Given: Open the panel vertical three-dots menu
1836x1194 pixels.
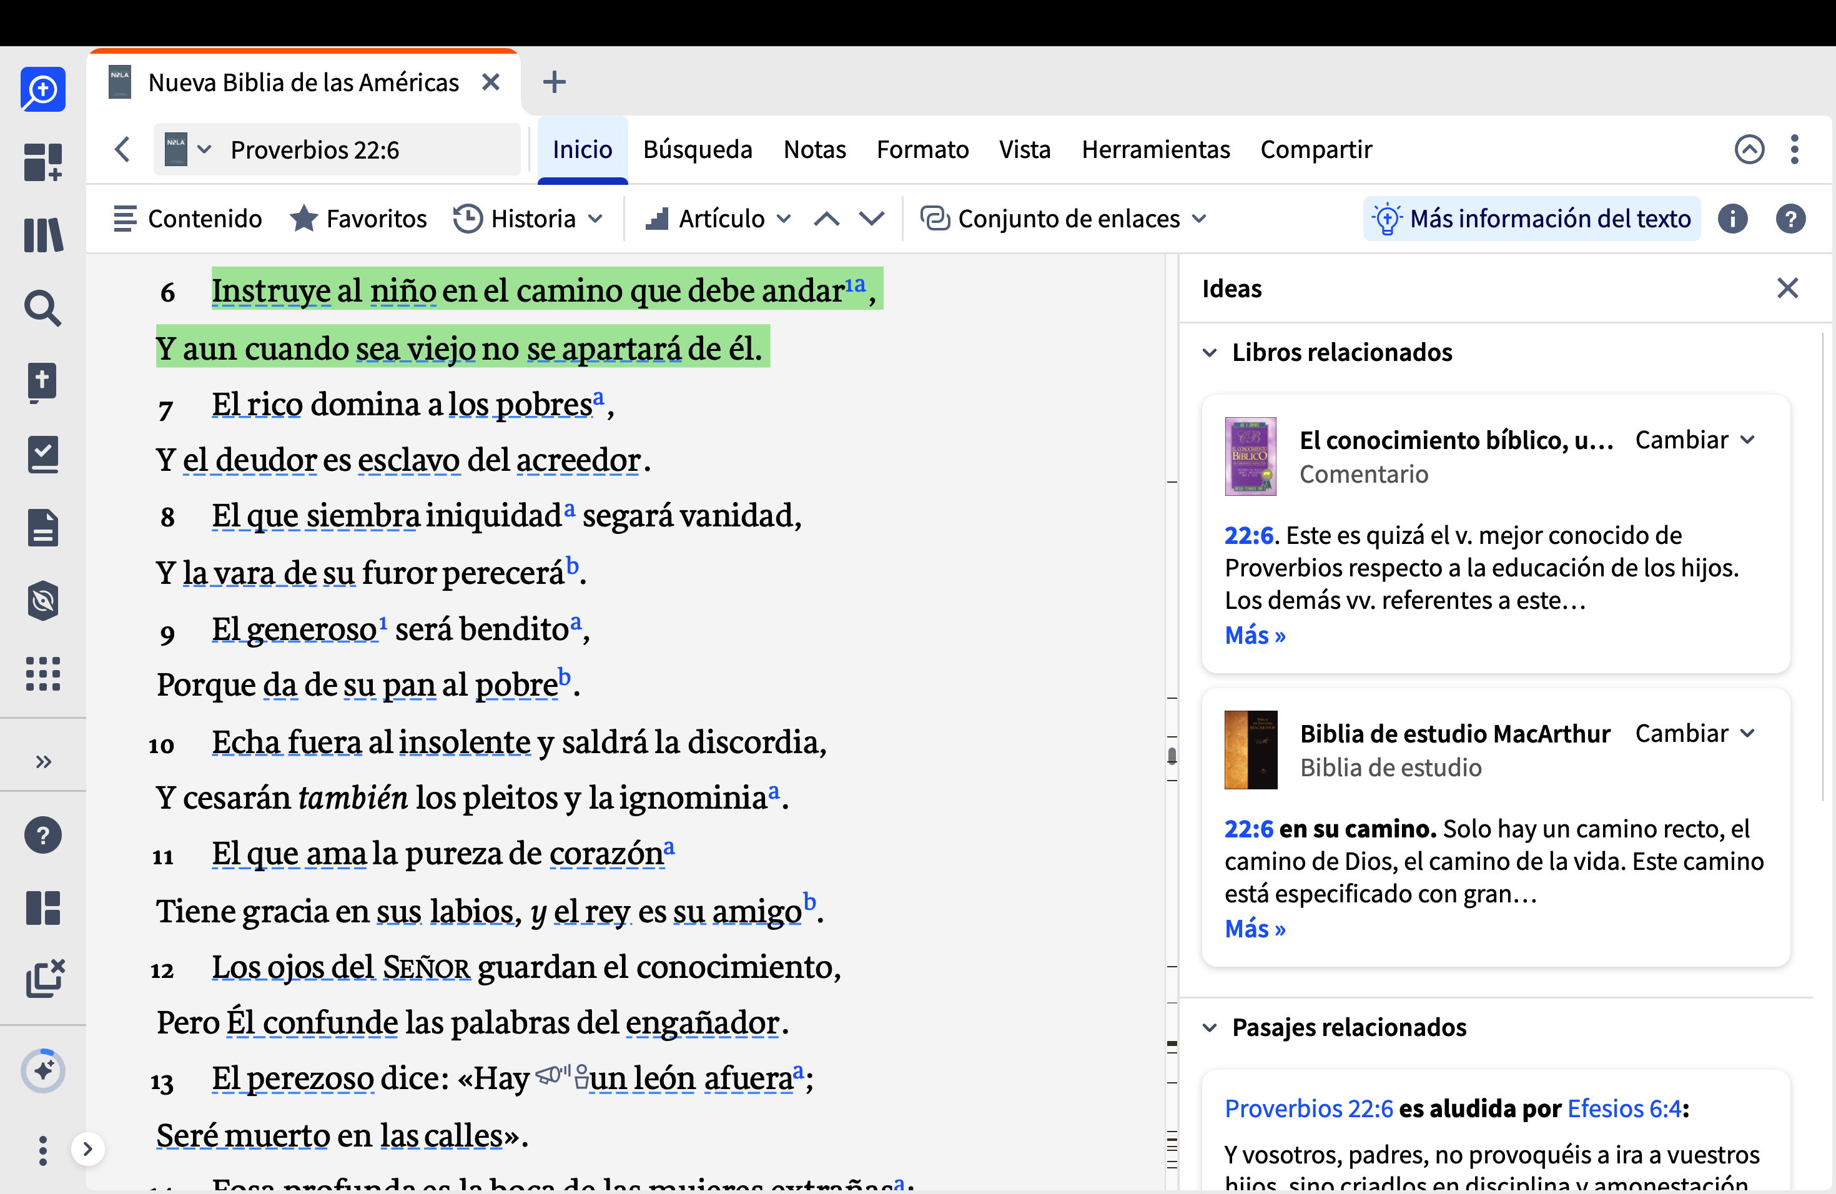Looking at the screenshot, I should 1794,149.
